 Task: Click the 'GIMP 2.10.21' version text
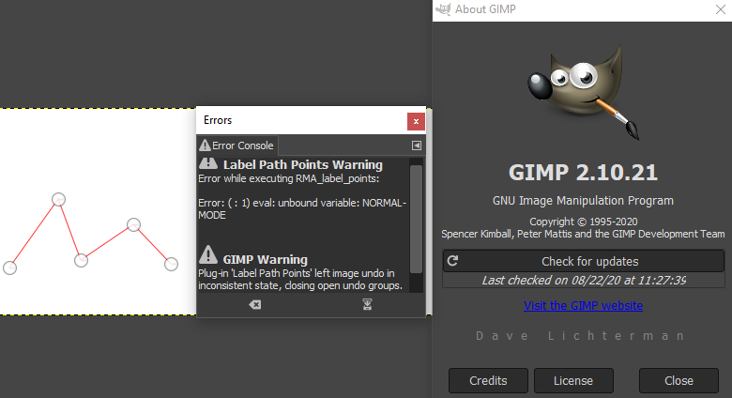(583, 173)
